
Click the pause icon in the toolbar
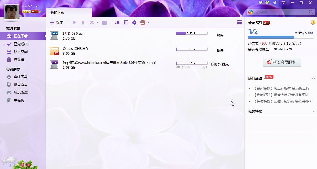pos(83,23)
